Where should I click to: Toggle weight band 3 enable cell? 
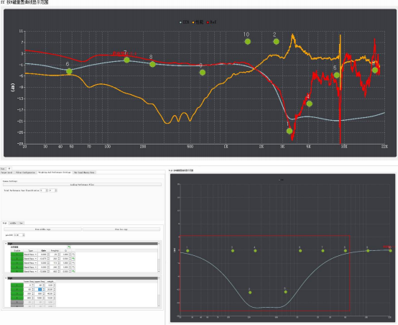point(17,293)
